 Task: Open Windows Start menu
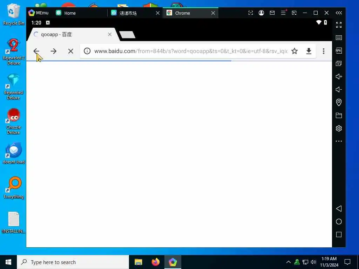click(x=8, y=262)
